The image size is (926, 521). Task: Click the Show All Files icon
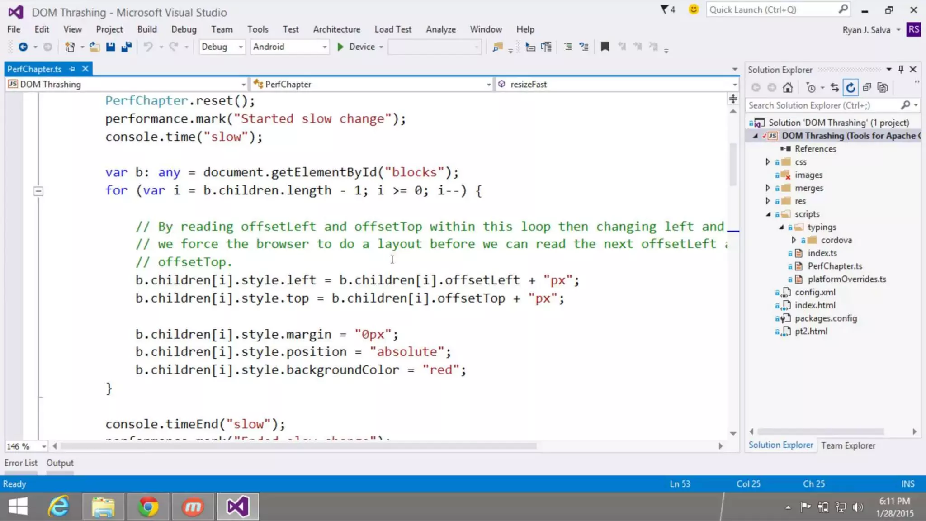tap(882, 88)
